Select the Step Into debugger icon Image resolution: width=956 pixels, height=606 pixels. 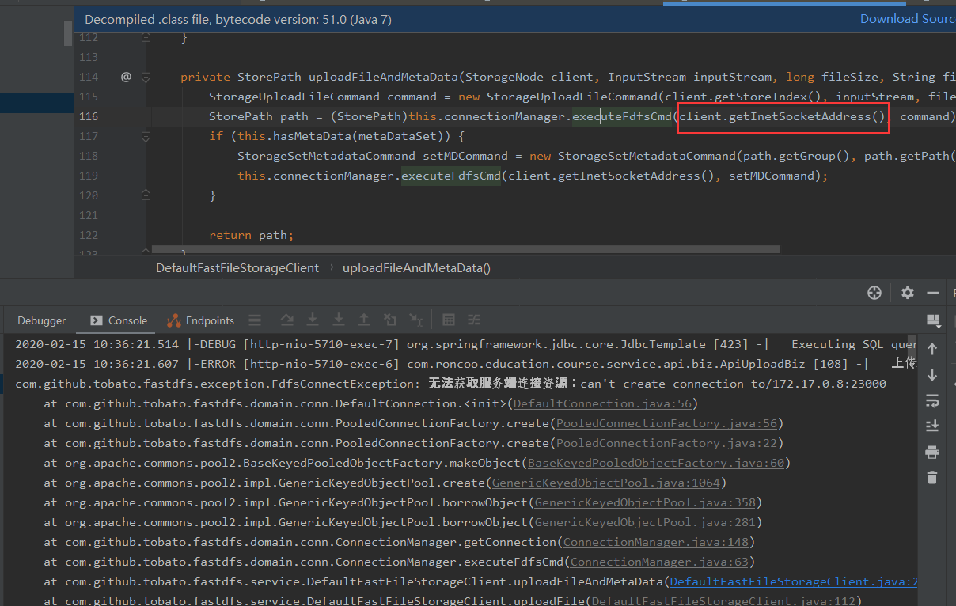(x=313, y=319)
